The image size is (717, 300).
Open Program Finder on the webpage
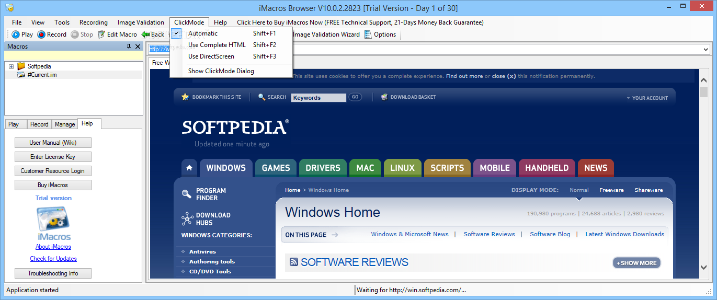tap(211, 194)
